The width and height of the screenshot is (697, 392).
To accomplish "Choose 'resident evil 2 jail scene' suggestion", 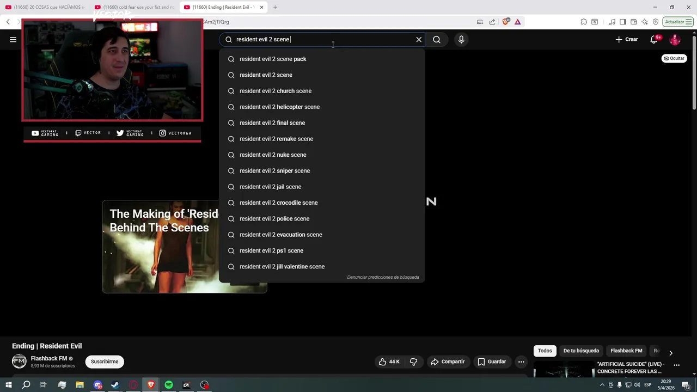I will [x=322, y=187].
